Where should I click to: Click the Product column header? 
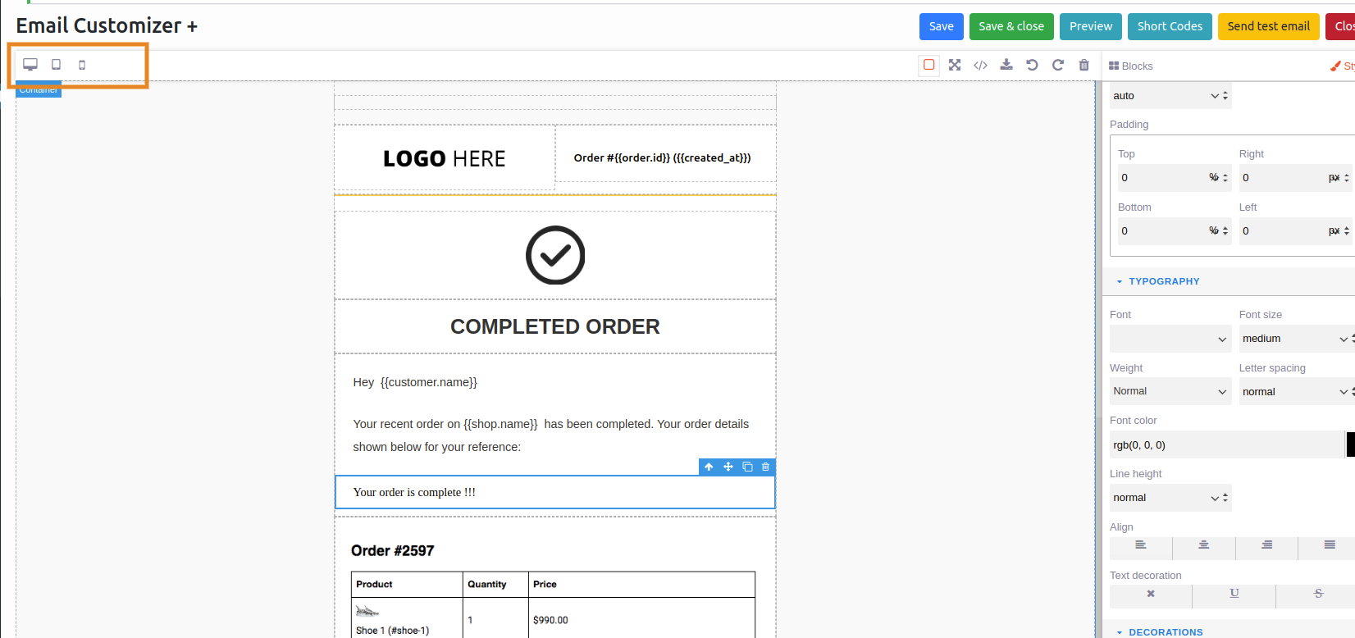click(x=374, y=584)
